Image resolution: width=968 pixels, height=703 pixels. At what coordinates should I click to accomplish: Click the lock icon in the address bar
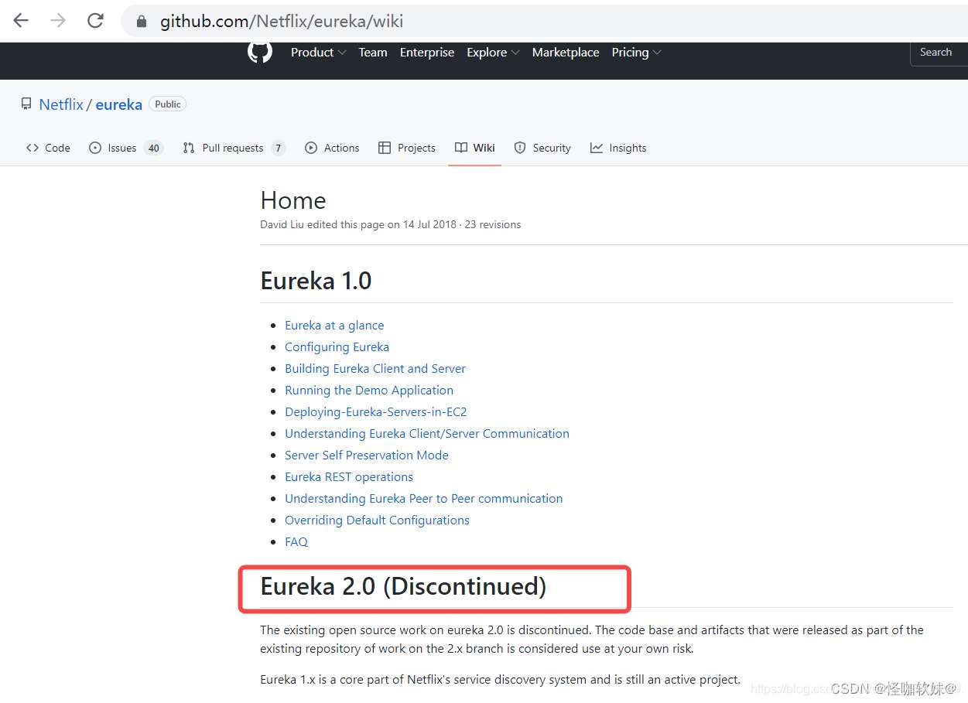pos(142,22)
